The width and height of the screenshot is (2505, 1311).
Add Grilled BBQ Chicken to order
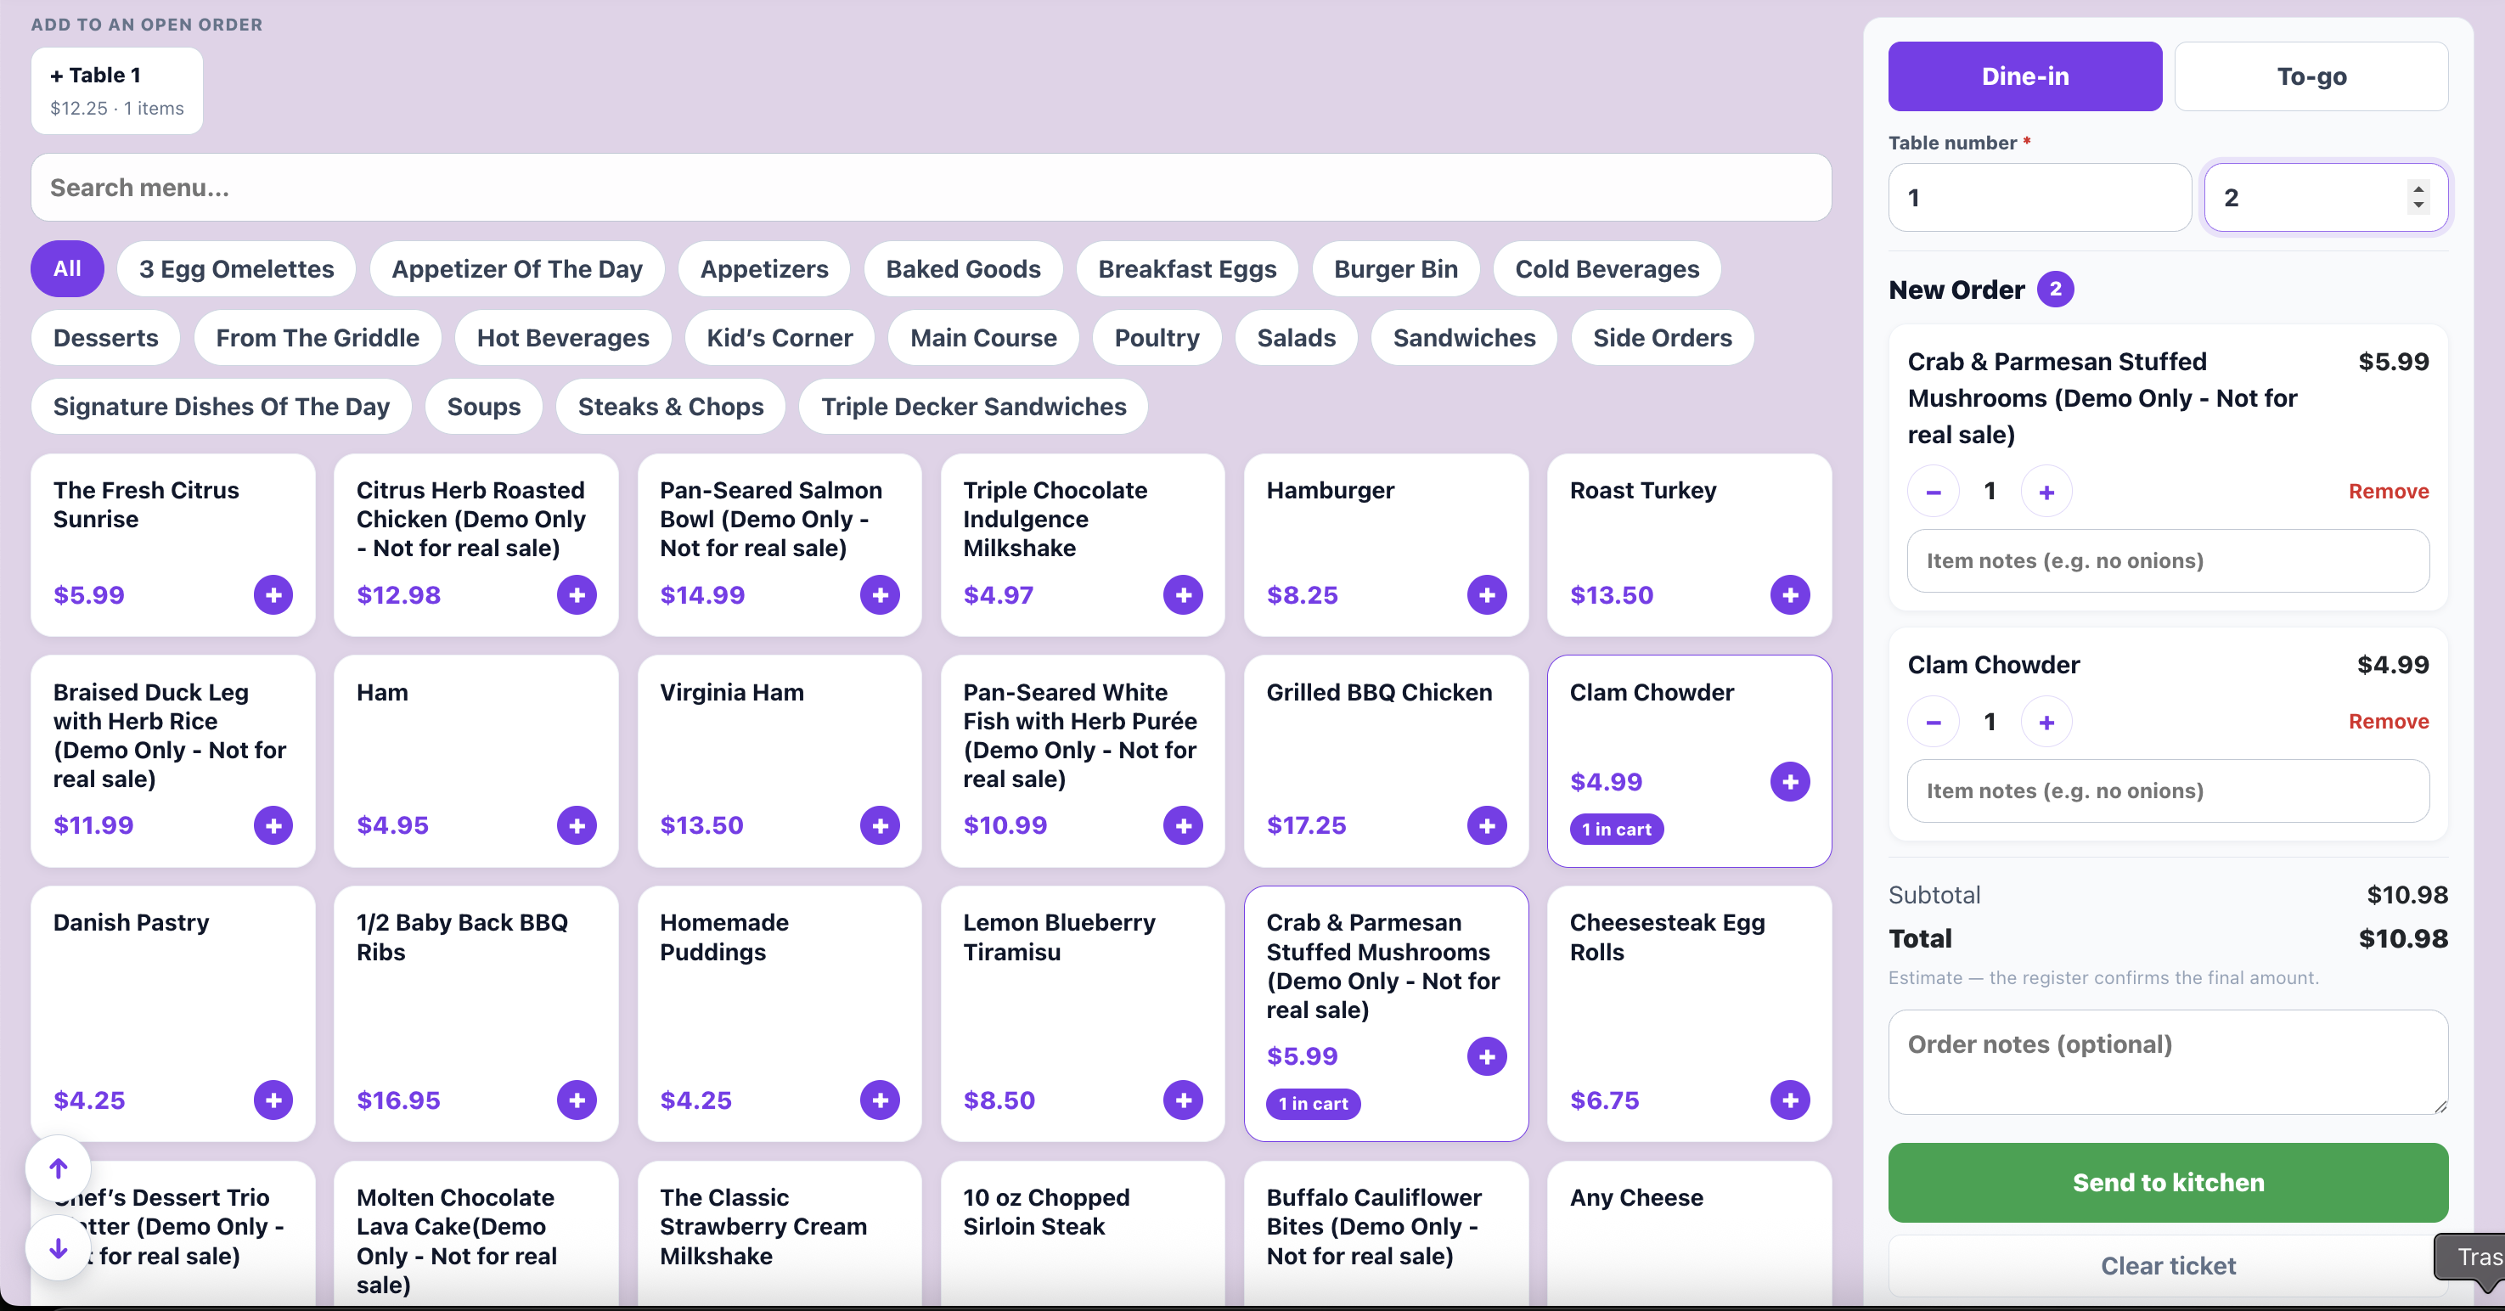coord(1486,824)
